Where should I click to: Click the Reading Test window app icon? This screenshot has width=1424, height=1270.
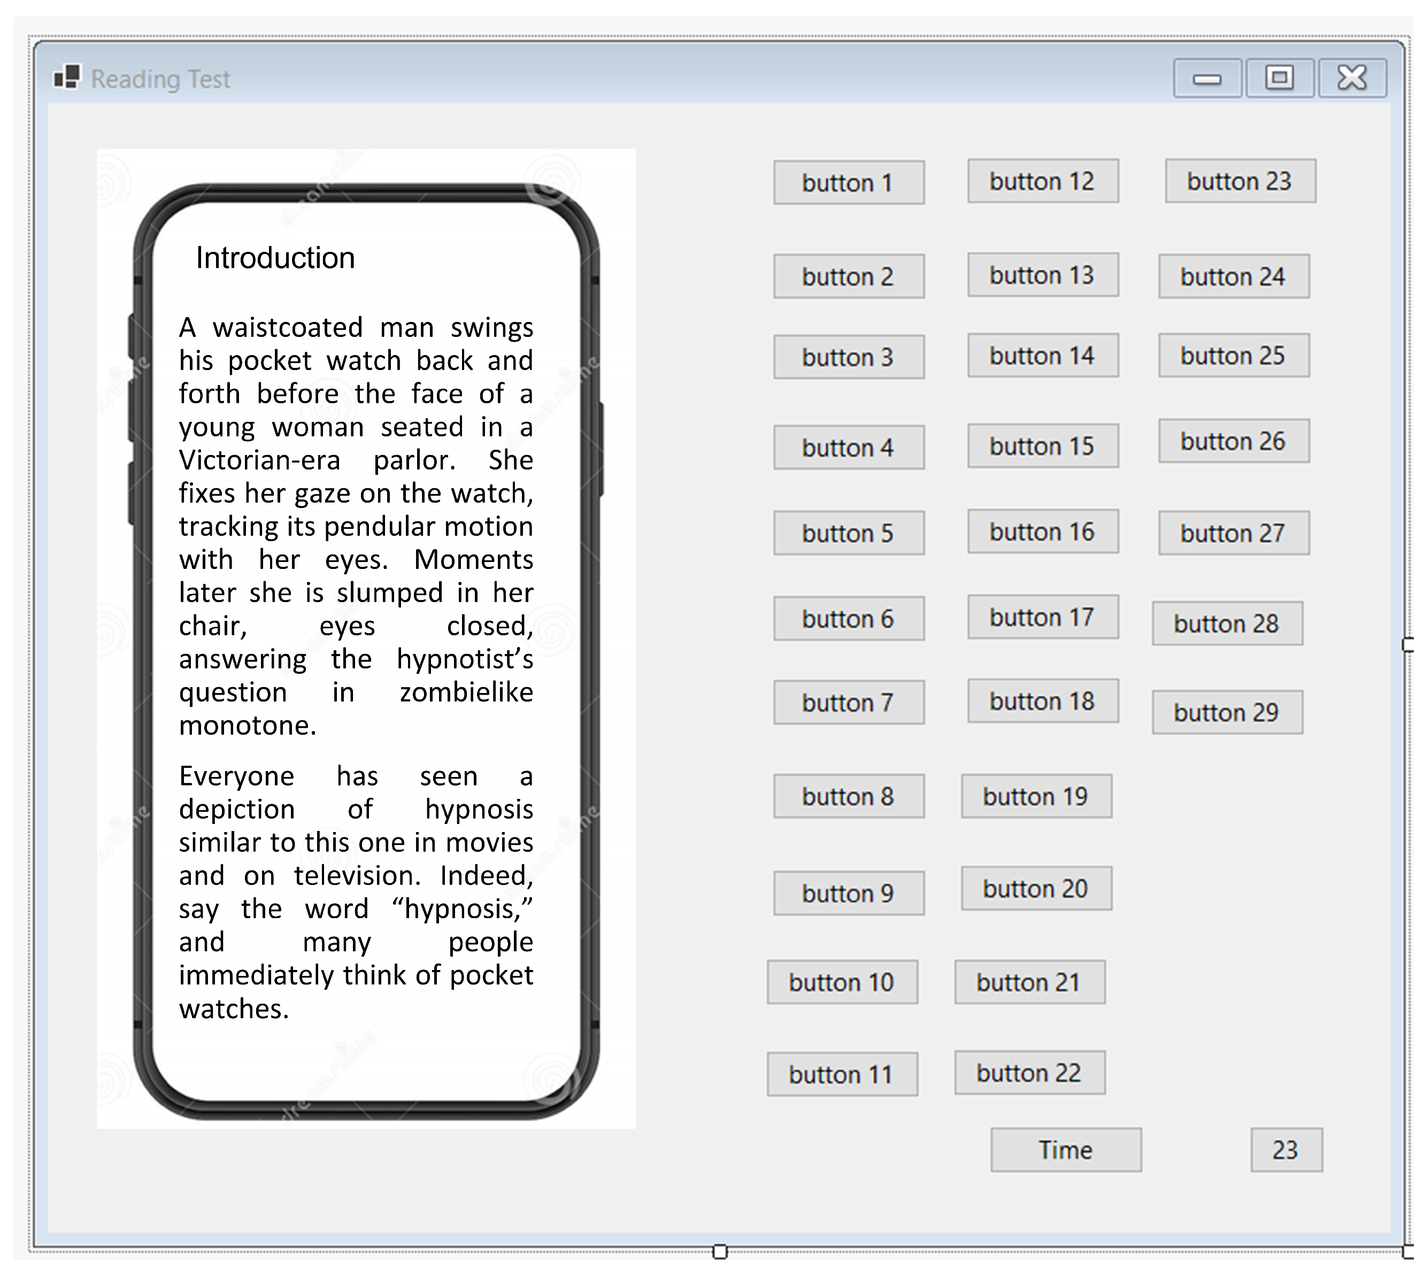pos(67,77)
